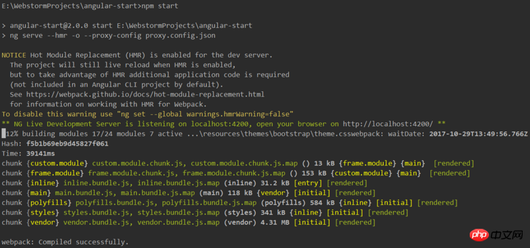
Task: Click the "theme.csswebpack:" path text
Action: click(x=351, y=134)
